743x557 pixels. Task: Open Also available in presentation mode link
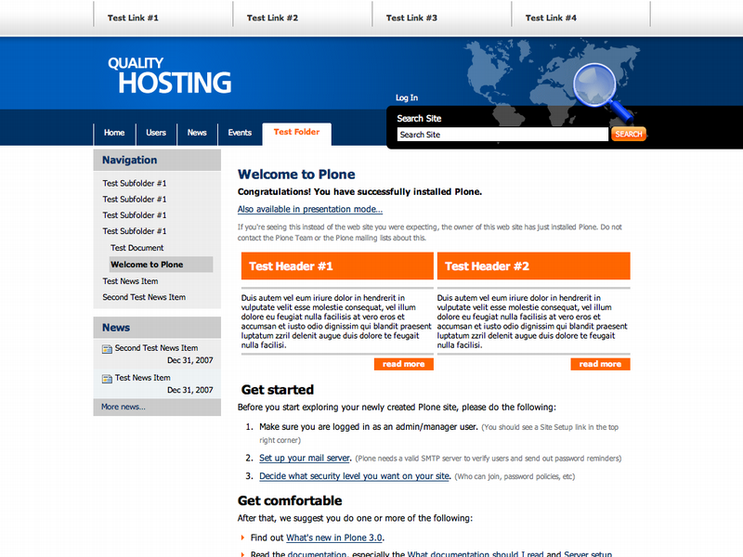pyautogui.click(x=310, y=210)
